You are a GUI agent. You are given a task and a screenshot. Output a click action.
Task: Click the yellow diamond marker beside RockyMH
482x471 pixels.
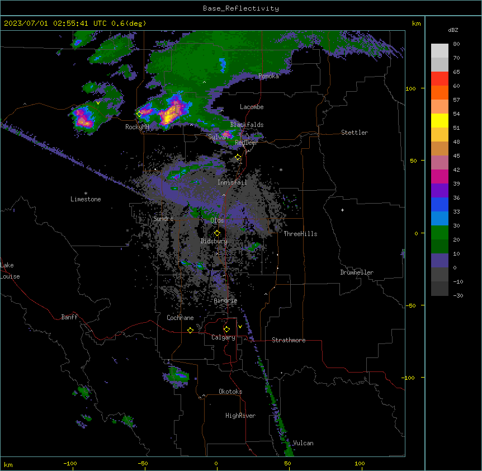[139, 114]
